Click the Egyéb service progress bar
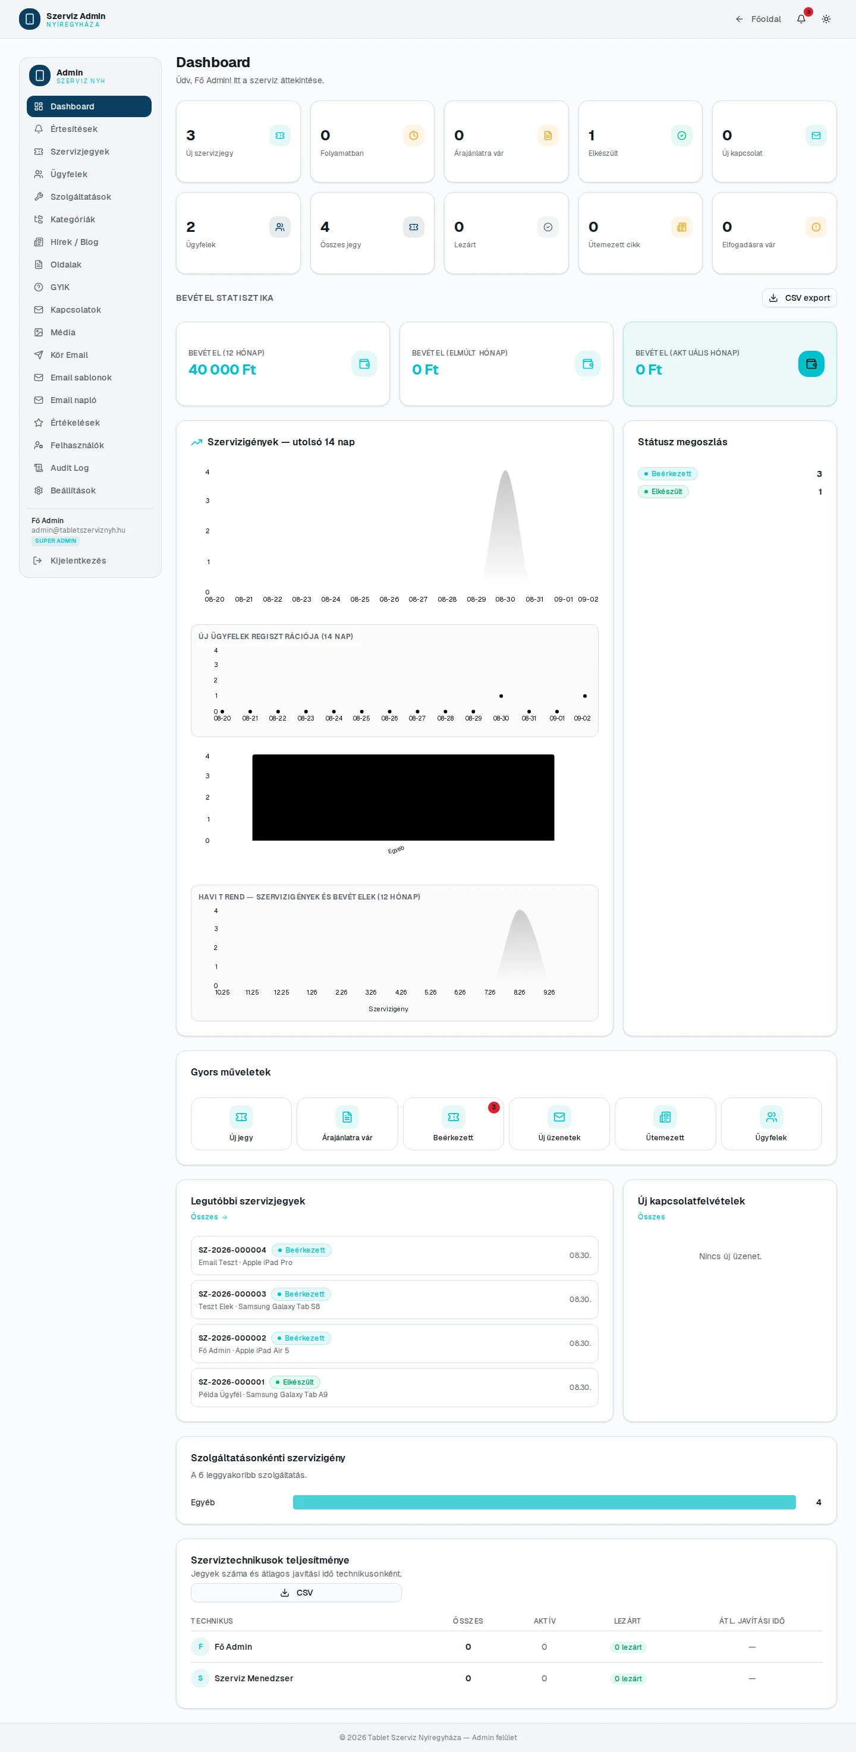856x1752 pixels. [x=544, y=1502]
